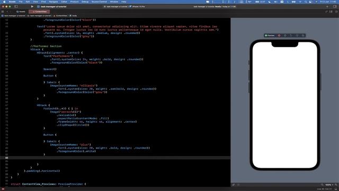Click the preview variants icon
This screenshot has width=339, height=191.
pyautogui.click(x=285, y=36)
